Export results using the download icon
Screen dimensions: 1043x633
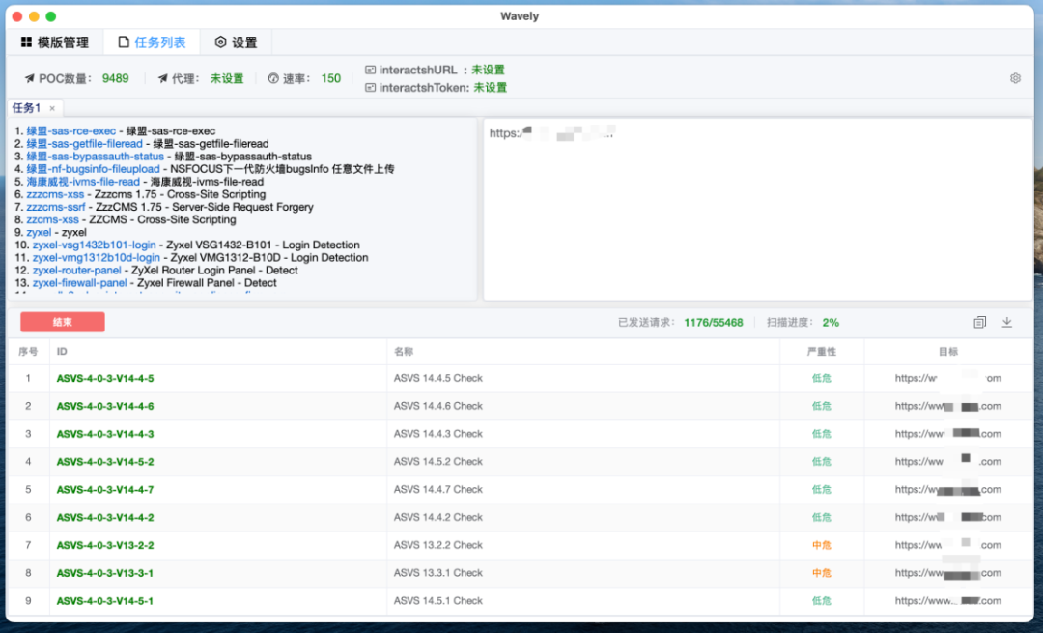click(1007, 322)
